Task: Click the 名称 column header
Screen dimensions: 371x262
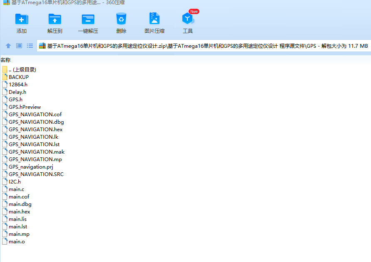Action: pyautogui.click(x=5, y=60)
